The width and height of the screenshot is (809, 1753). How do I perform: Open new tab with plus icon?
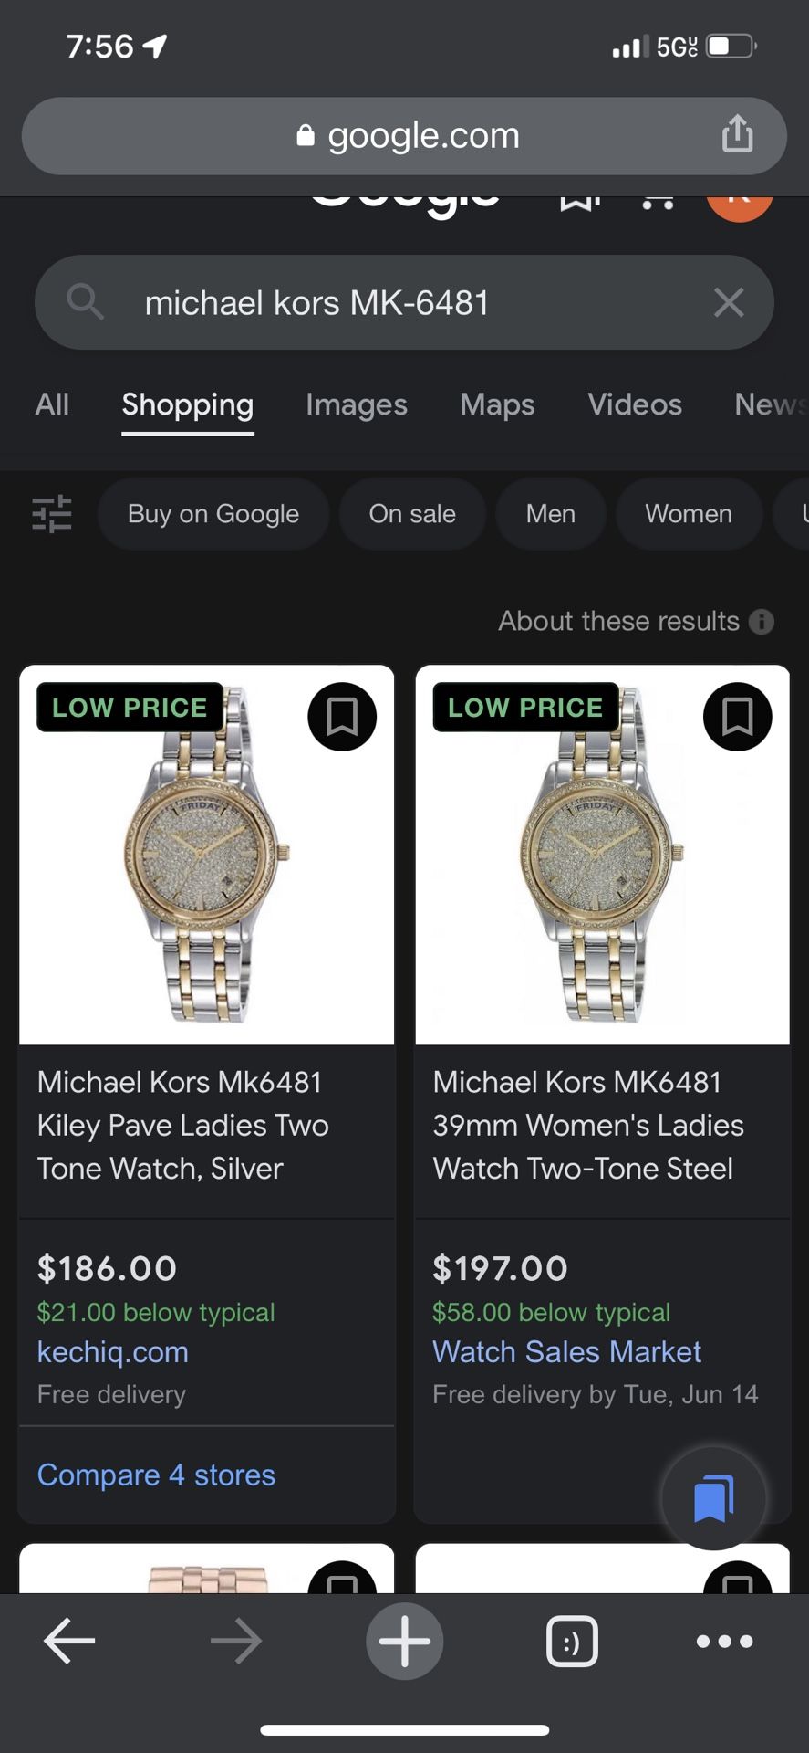404,1641
